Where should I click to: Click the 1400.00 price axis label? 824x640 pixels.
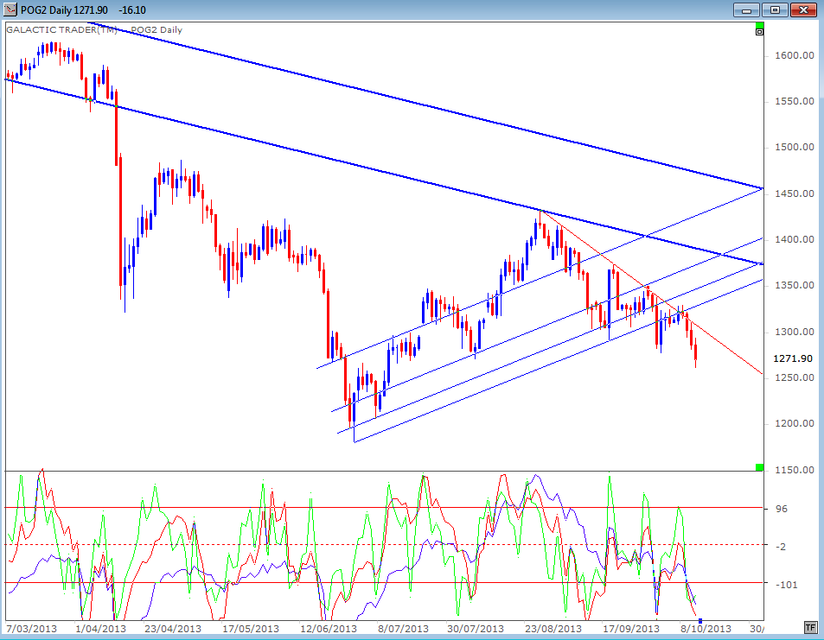coord(795,239)
